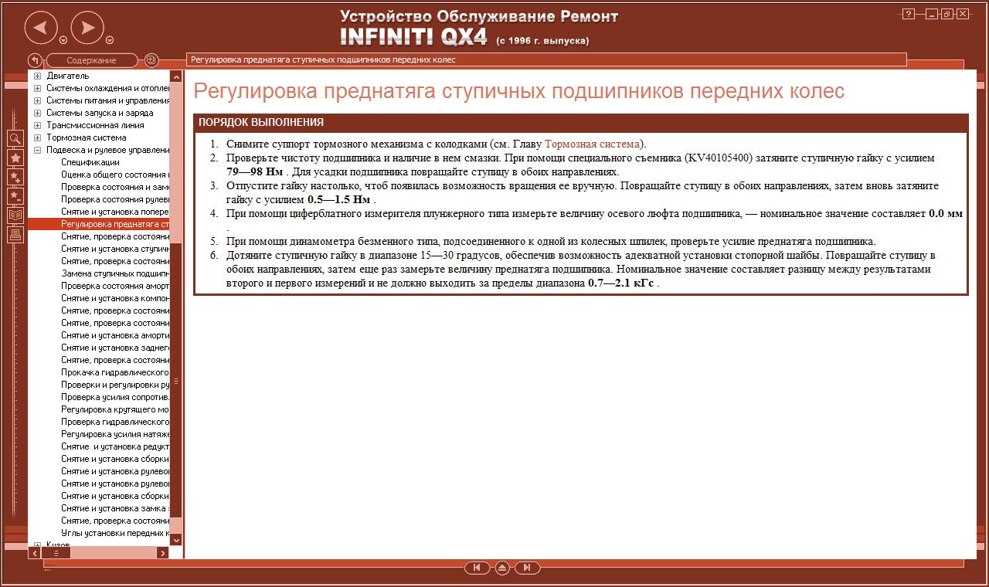Click tree horizontal scrollbar right arrow
Viewport: 989px width, 587px height.
tap(162, 553)
